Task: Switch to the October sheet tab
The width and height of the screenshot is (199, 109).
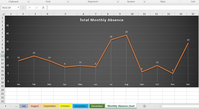Action: 65,106
